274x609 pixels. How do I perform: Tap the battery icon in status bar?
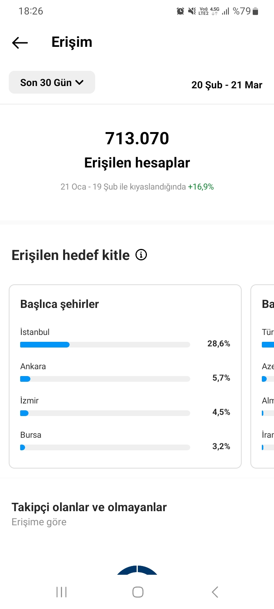[x=255, y=11]
